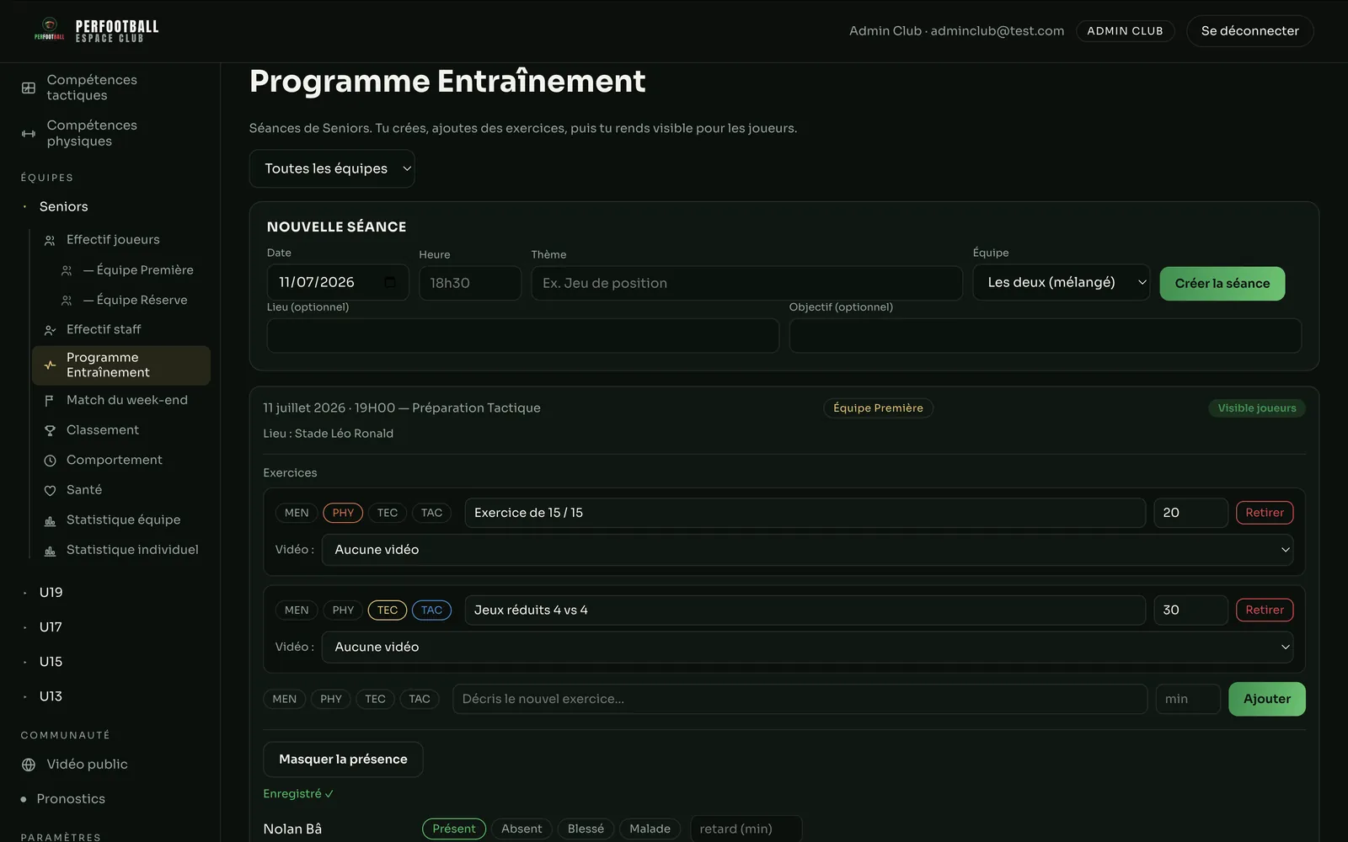This screenshot has width=1348, height=842.
Task: Collapse the Seniors team section
Action: click(63, 207)
